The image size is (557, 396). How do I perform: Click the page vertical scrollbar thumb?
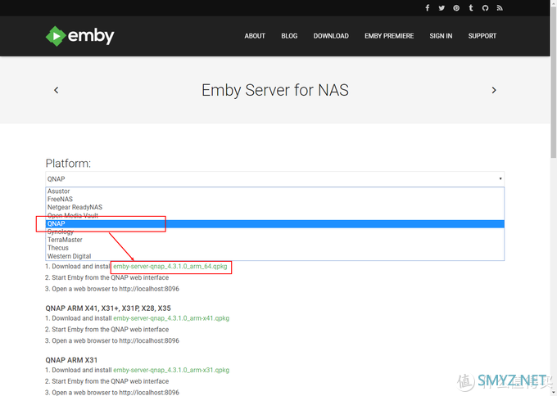554,82
